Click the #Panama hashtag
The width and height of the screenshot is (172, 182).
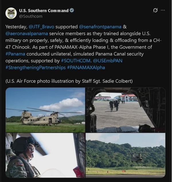click(15, 54)
